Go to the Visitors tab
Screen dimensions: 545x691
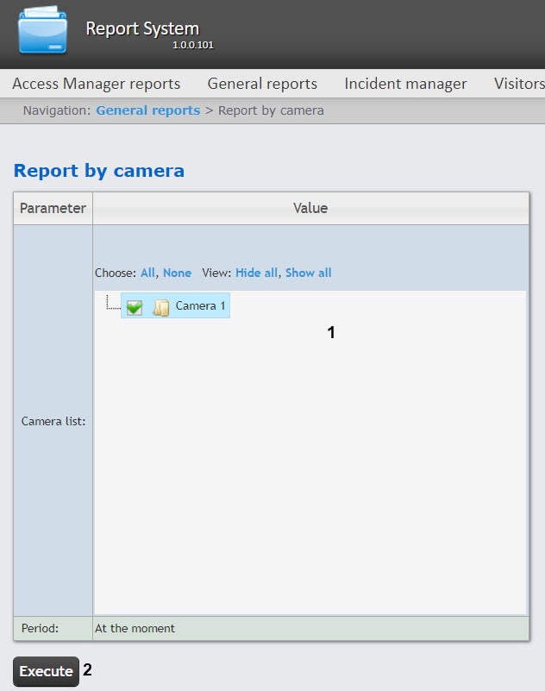click(x=518, y=84)
